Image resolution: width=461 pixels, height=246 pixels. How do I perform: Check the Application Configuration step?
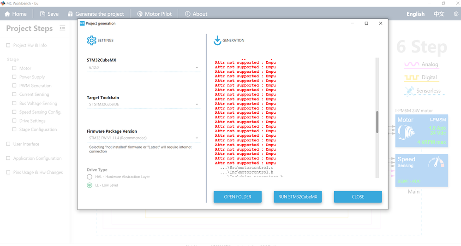8,158
